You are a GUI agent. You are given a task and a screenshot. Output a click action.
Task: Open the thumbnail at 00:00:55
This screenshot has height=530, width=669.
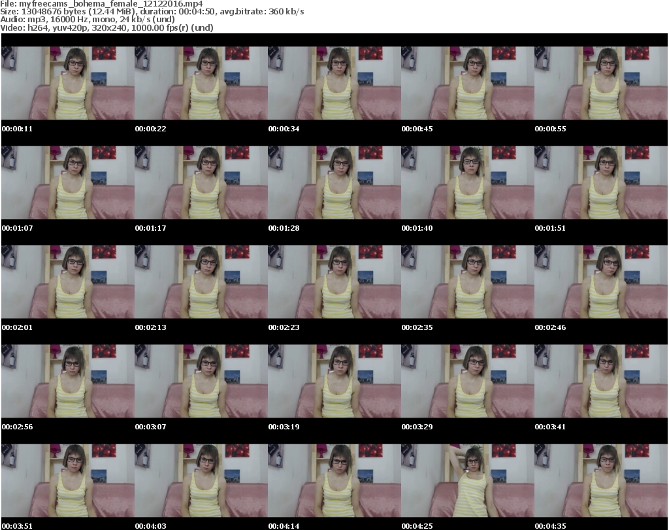(x=601, y=83)
